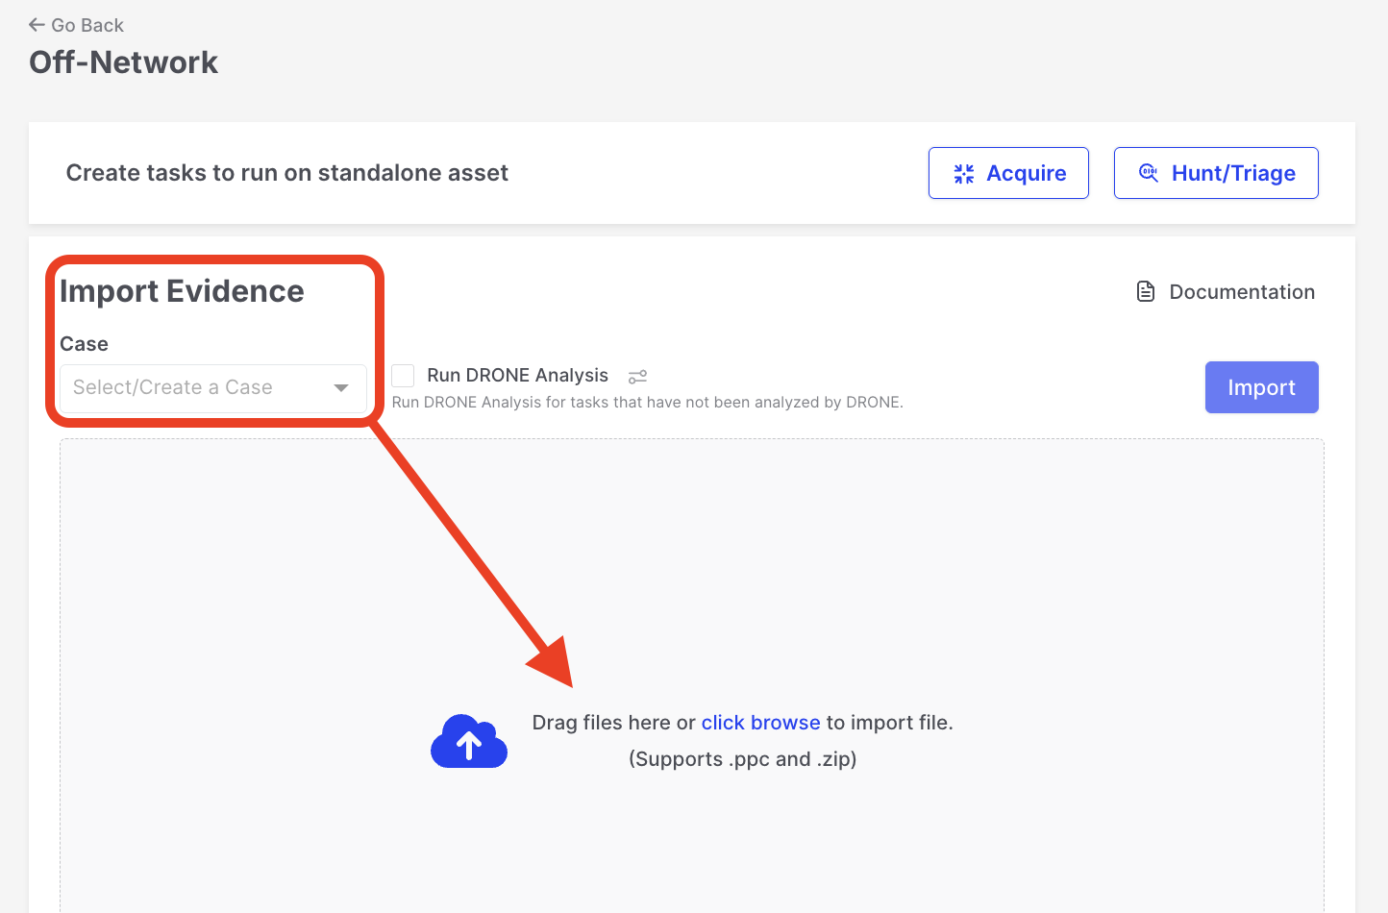Screen dimensions: 1388x913
Task: Click the blue cloud upload icon
Action: [469, 742]
